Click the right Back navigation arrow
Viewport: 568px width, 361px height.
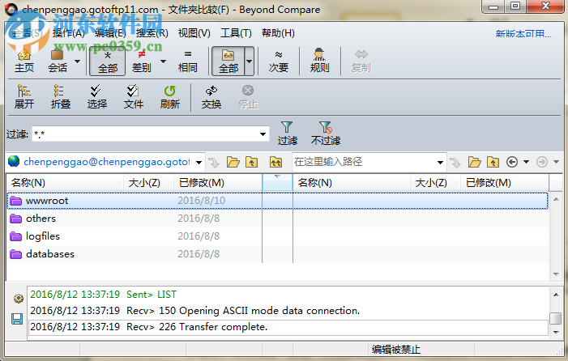coord(512,162)
